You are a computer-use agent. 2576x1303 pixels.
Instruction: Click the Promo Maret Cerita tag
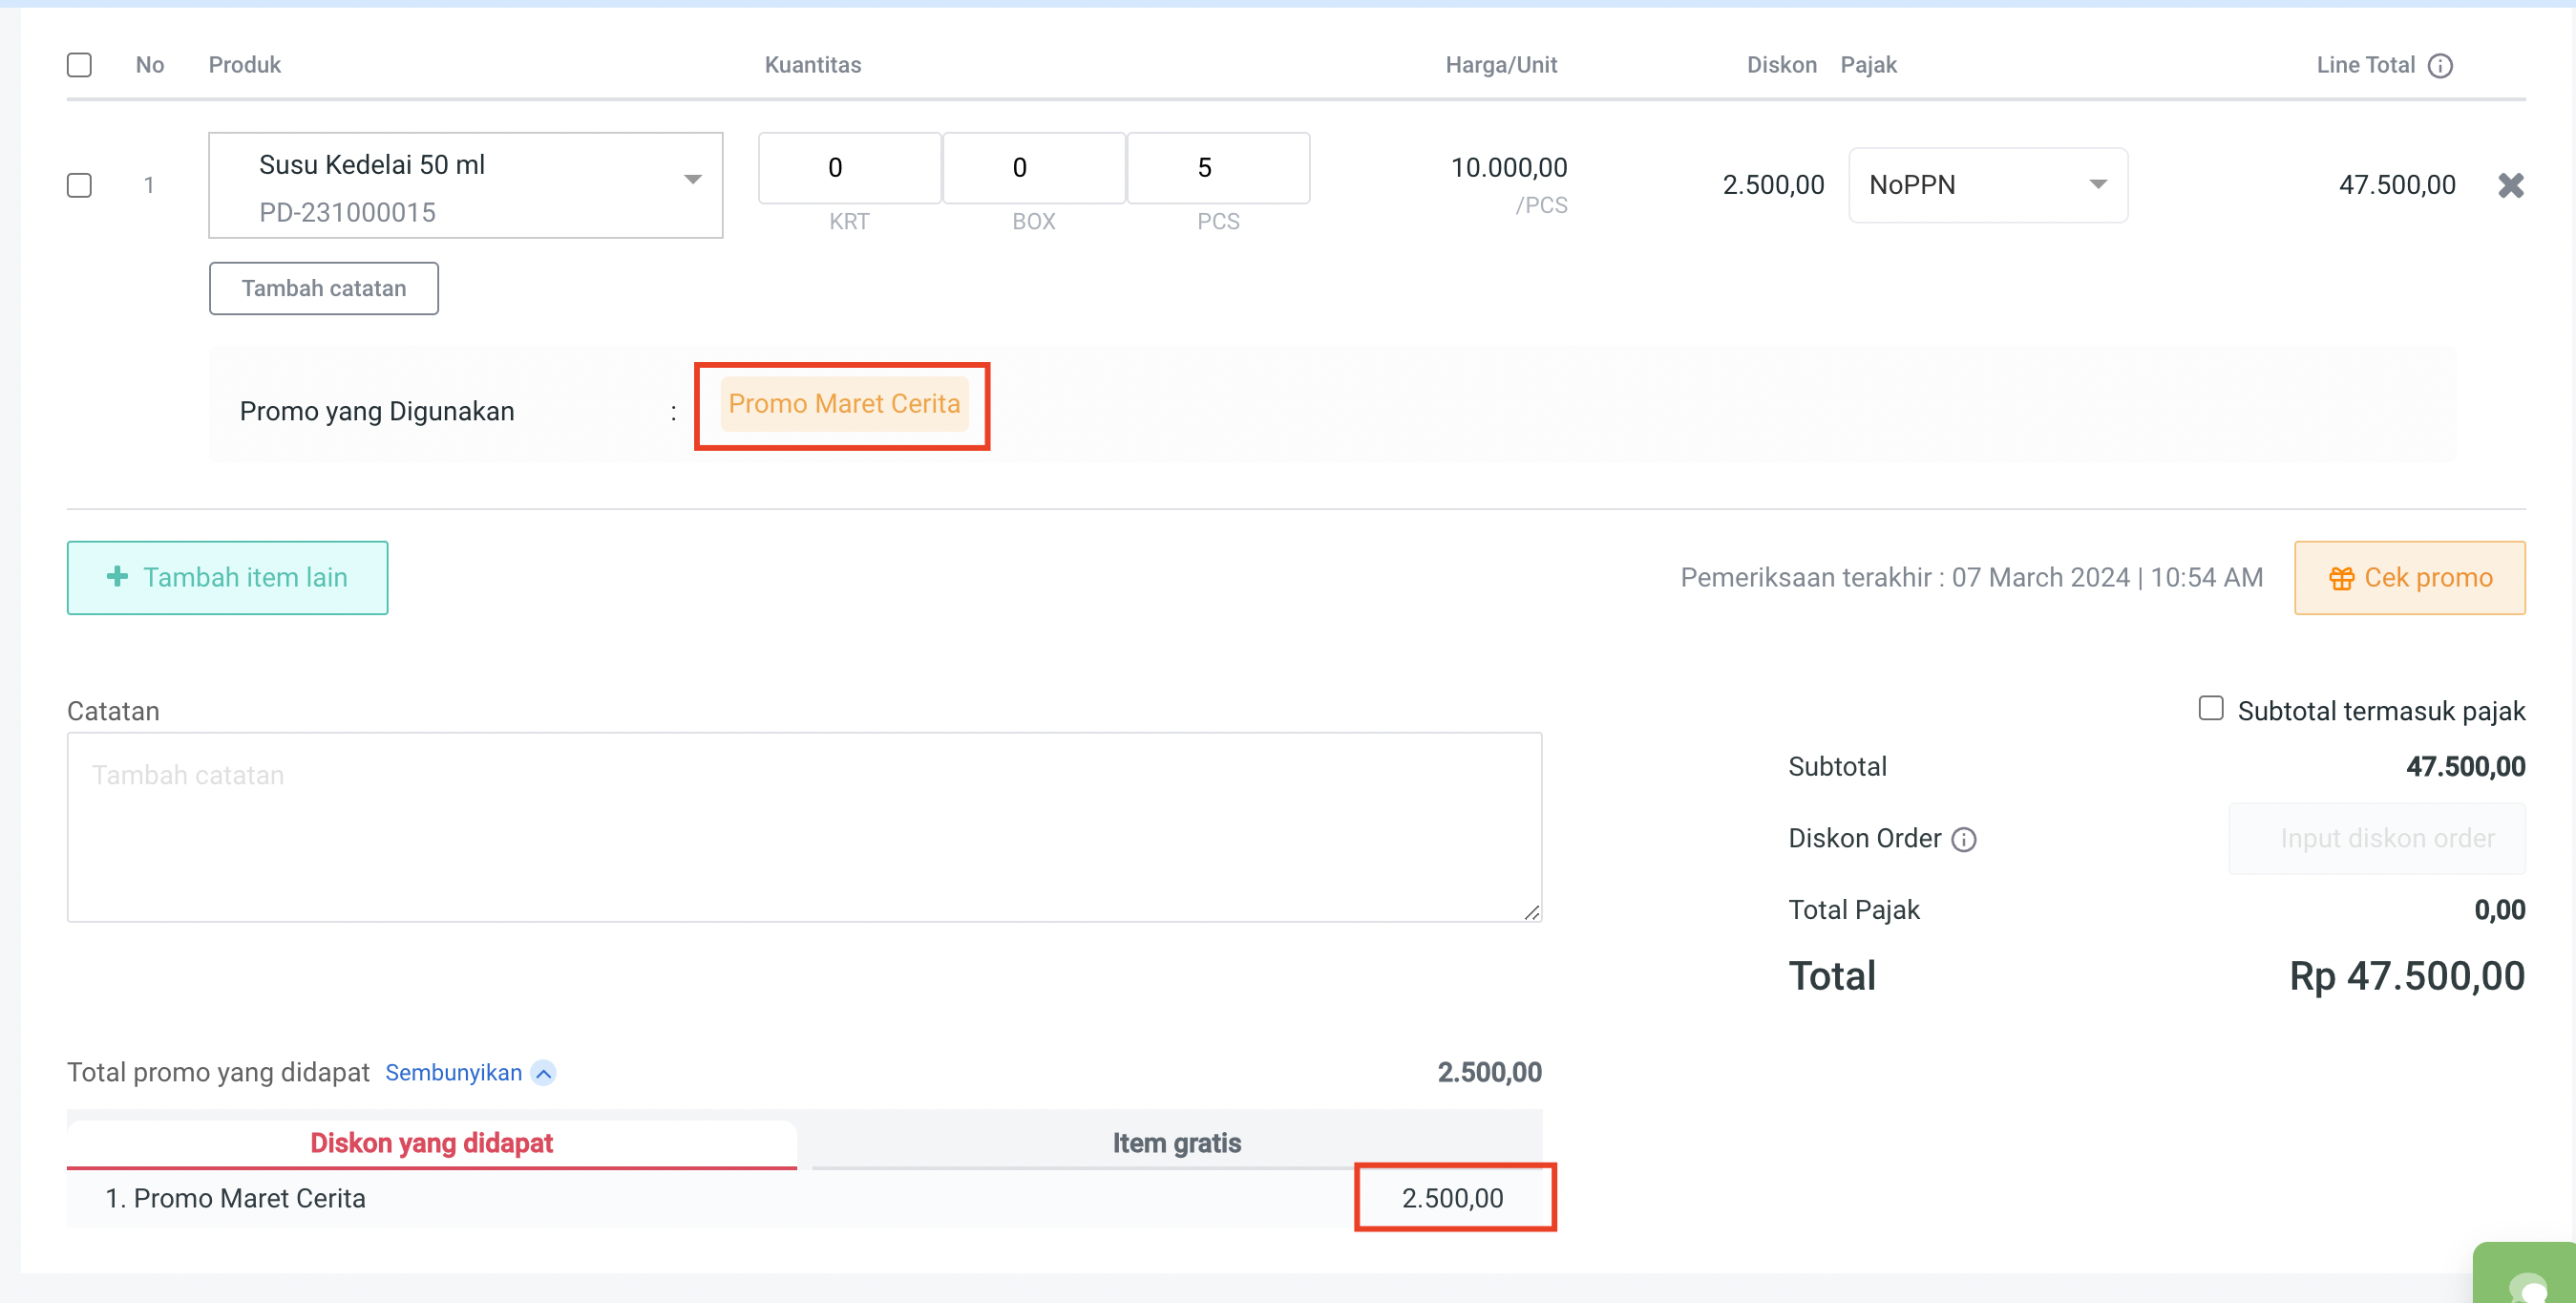tap(843, 404)
